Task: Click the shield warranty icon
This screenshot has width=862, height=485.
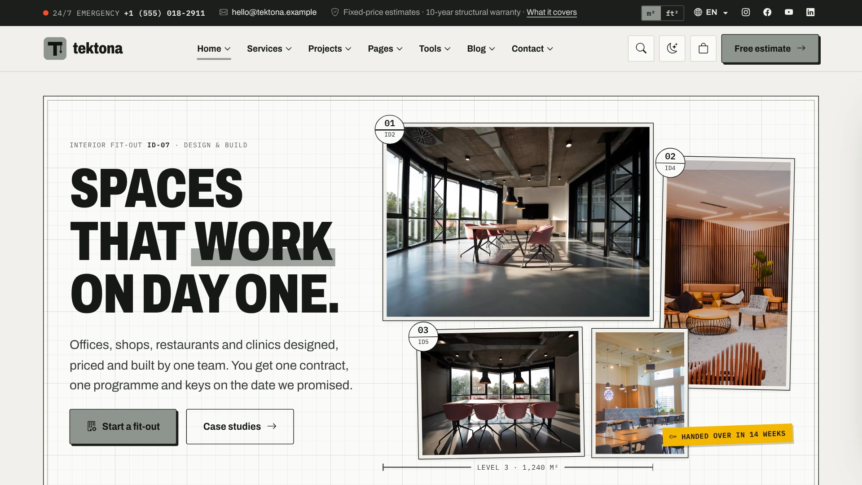Action: pos(335,13)
